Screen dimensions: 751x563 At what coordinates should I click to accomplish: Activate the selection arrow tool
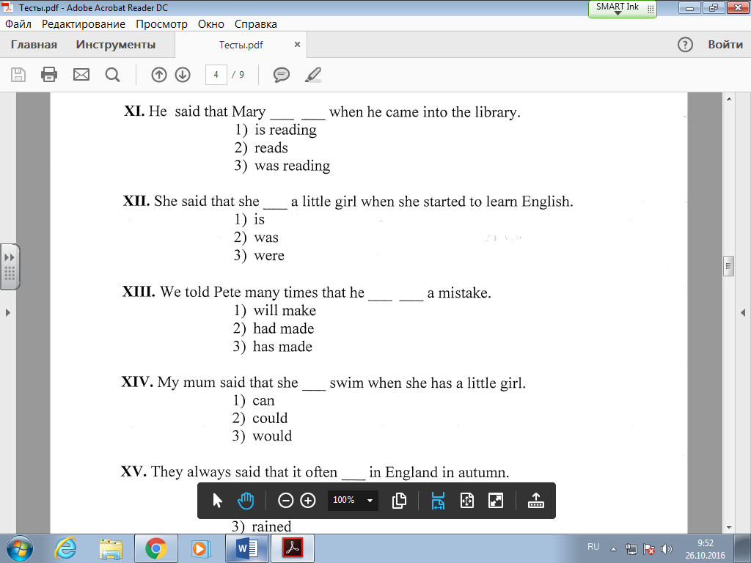coord(217,501)
